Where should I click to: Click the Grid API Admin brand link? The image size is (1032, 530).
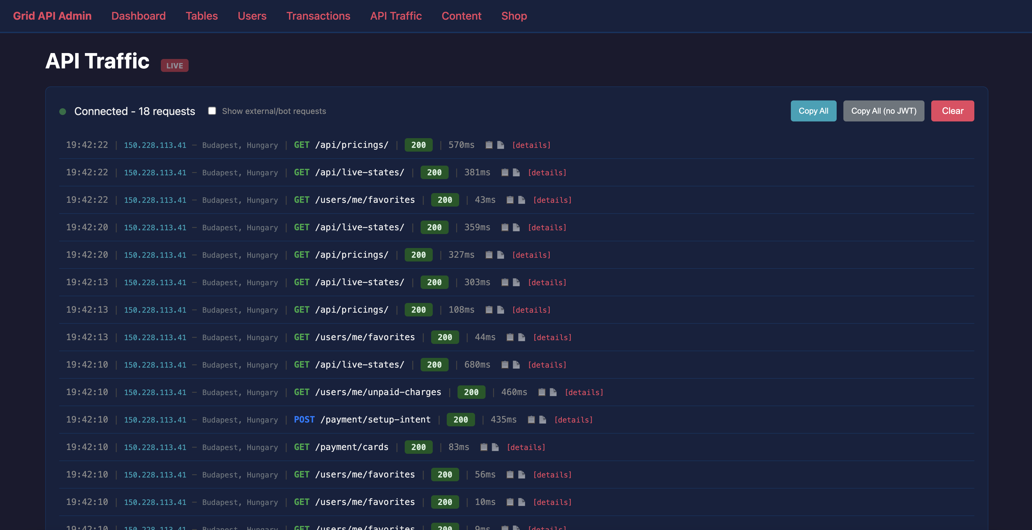52,16
